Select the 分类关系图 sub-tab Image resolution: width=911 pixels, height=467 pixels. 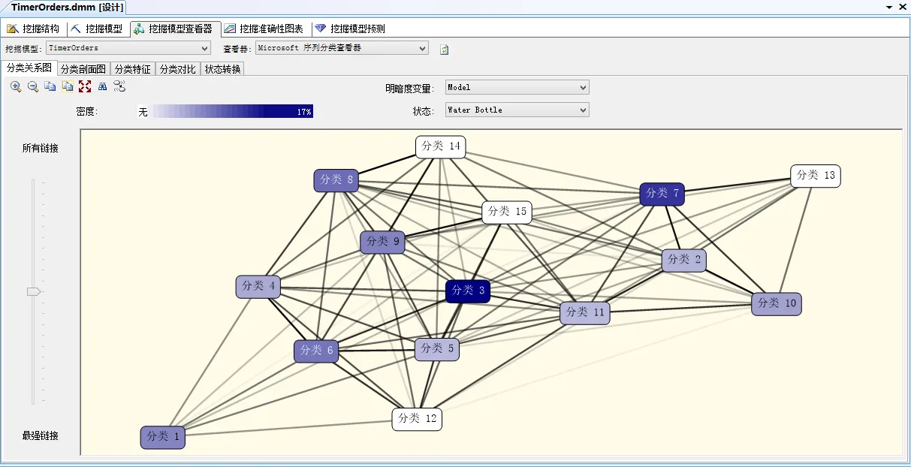(x=29, y=68)
